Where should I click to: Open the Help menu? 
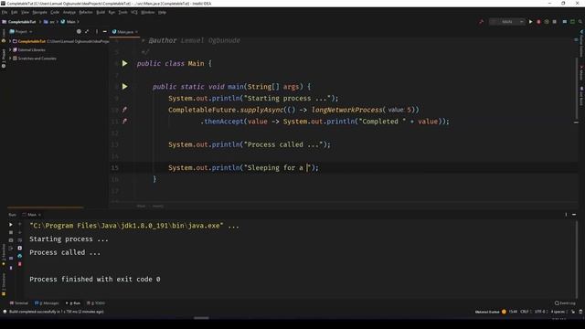click(163, 12)
